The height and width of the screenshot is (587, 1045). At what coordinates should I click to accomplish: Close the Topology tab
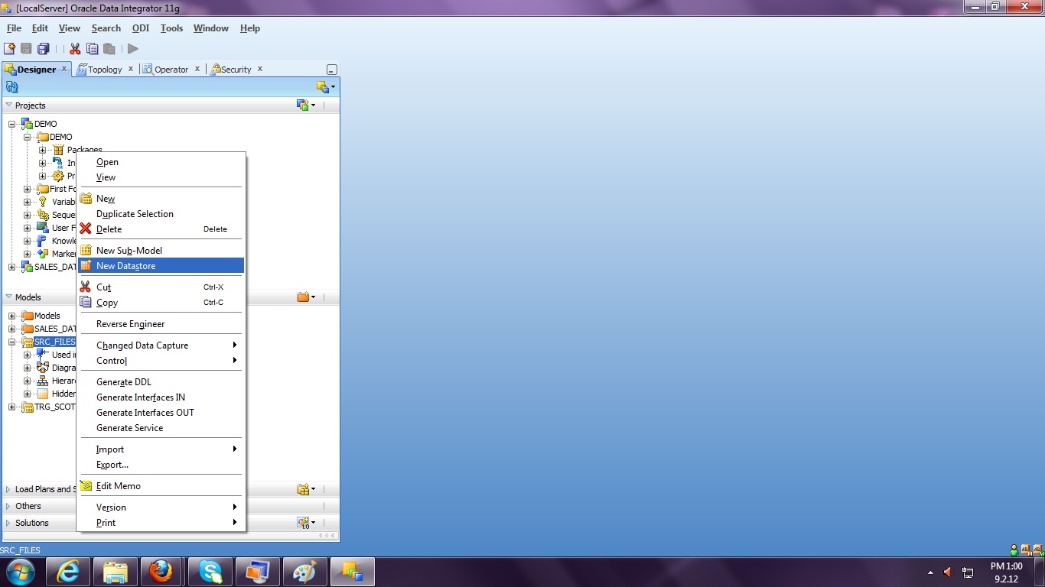pyautogui.click(x=131, y=69)
